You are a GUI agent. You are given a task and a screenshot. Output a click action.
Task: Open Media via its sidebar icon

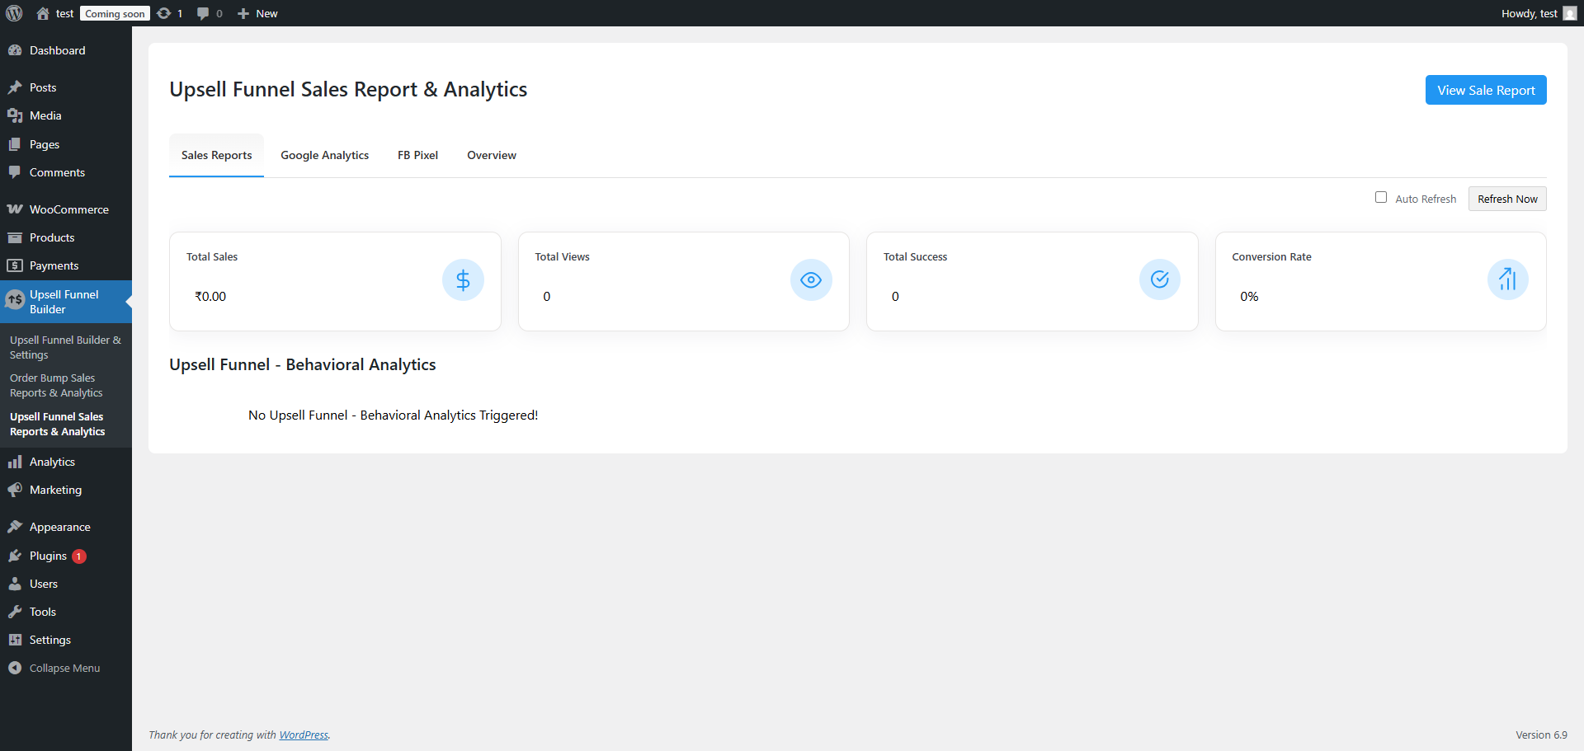(16, 115)
